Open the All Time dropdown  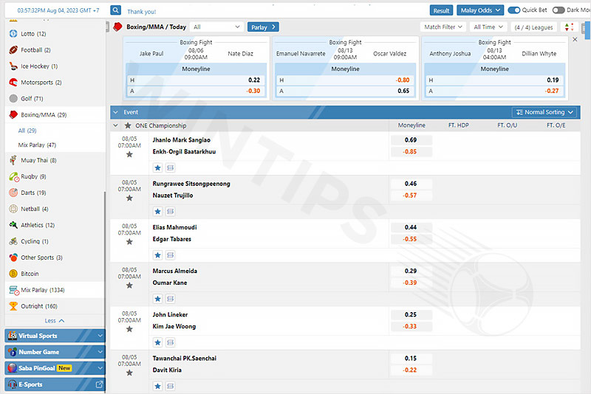click(x=488, y=27)
